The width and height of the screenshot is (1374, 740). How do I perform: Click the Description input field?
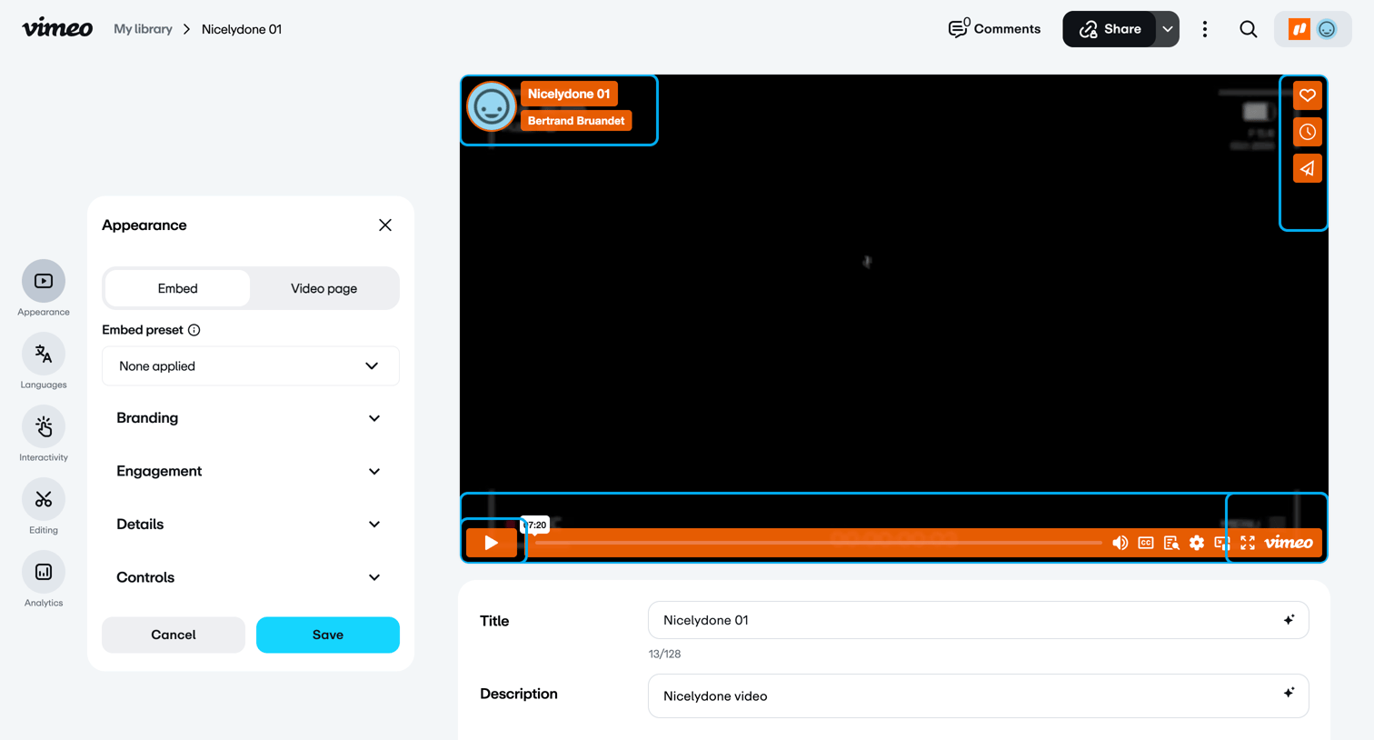pyautogui.click(x=979, y=695)
